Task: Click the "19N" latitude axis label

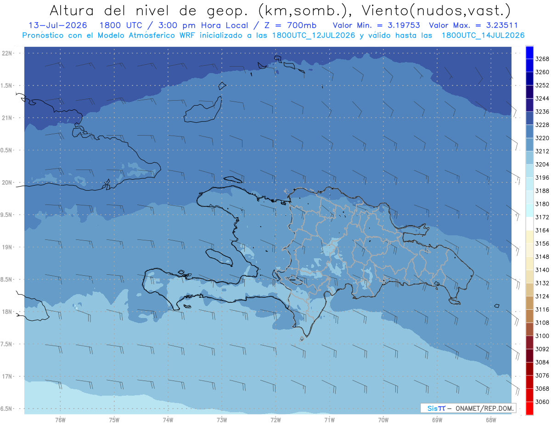Action: [8, 247]
